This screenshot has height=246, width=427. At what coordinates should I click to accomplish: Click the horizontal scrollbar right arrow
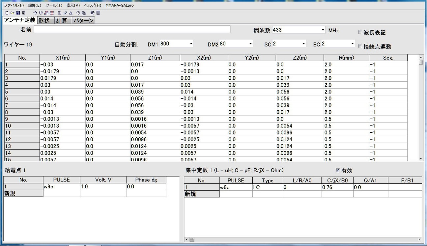[419, 240]
